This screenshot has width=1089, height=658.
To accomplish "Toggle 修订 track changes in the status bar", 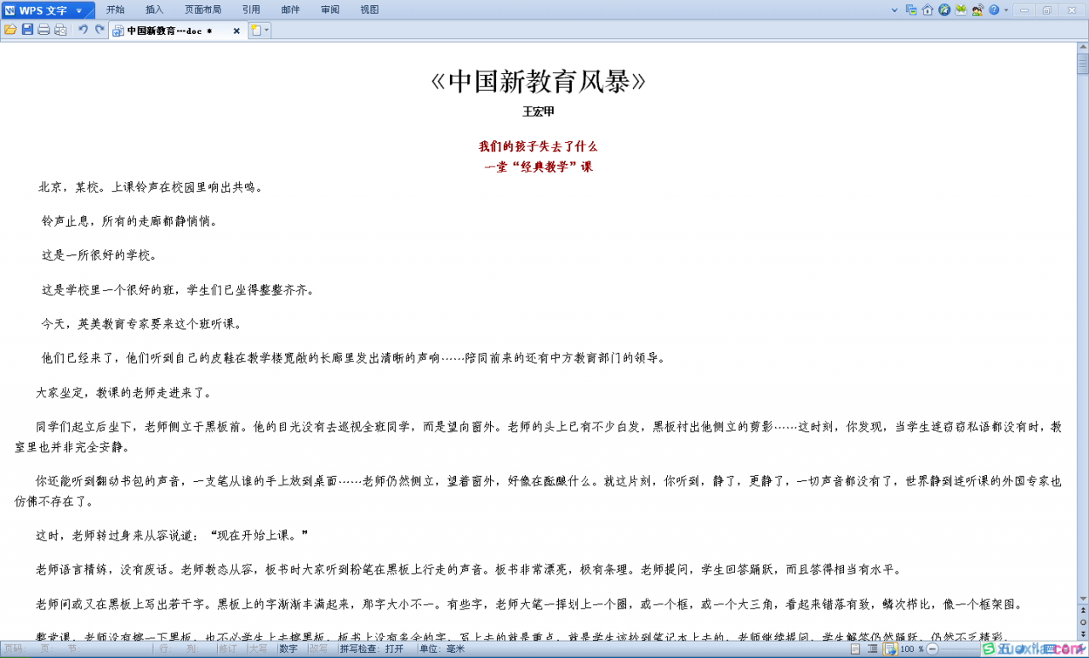I will click(228, 649).
